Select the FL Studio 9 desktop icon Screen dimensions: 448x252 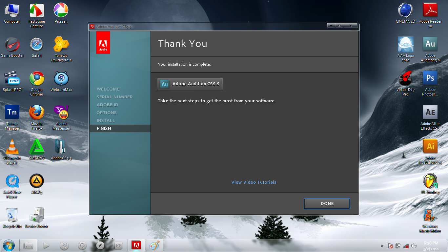[x=430, y=184]
